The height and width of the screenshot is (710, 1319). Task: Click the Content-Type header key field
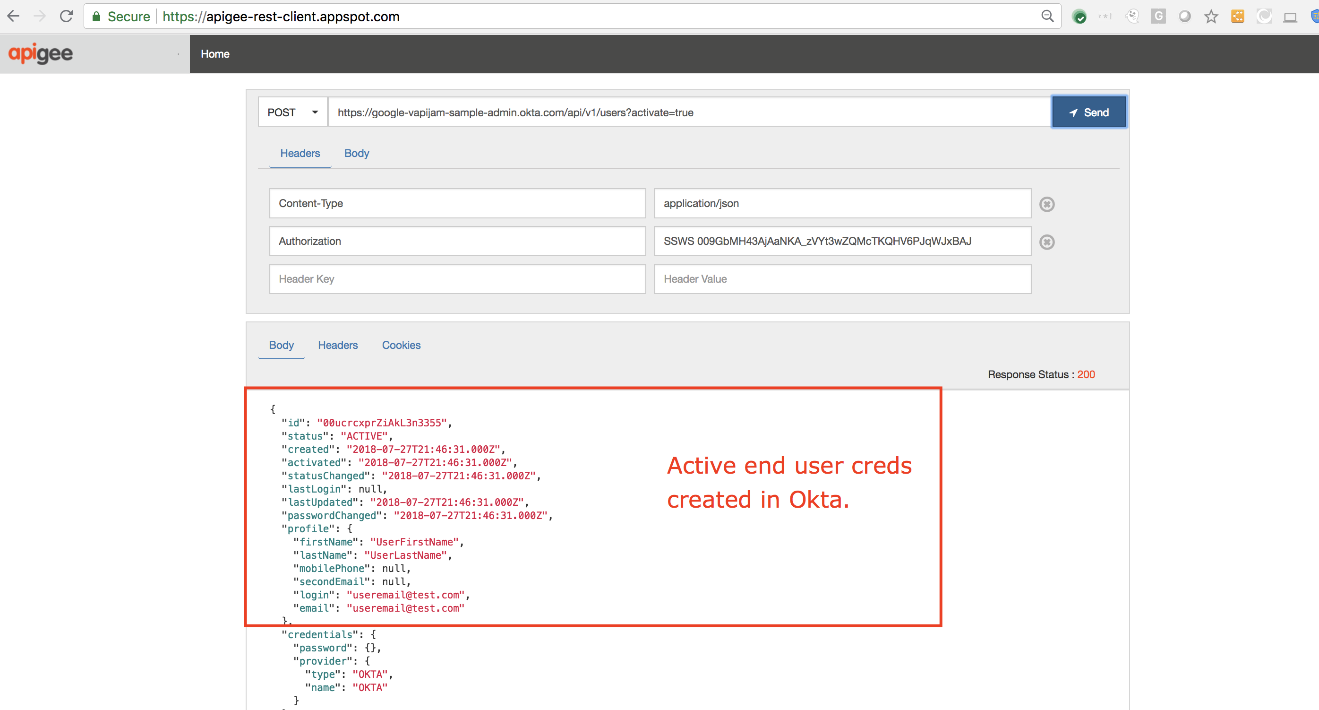tap(457, 203)
